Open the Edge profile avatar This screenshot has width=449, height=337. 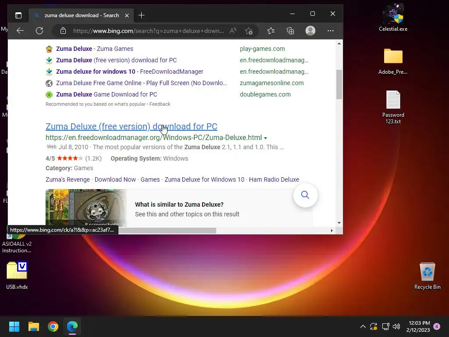310,31
